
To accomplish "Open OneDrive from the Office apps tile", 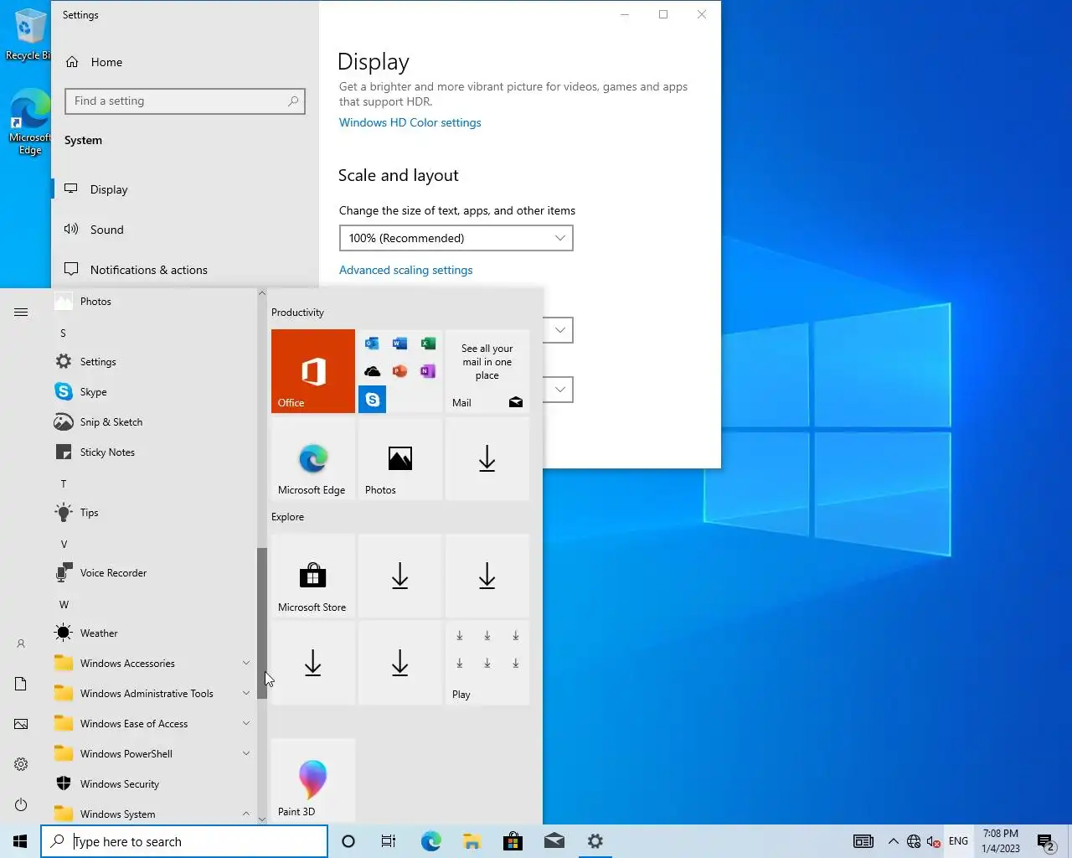I will tap(372, 371).
